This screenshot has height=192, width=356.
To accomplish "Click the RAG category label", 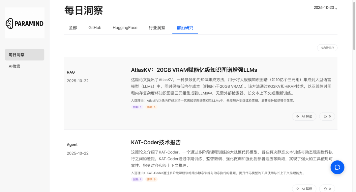I will (71, 72).
